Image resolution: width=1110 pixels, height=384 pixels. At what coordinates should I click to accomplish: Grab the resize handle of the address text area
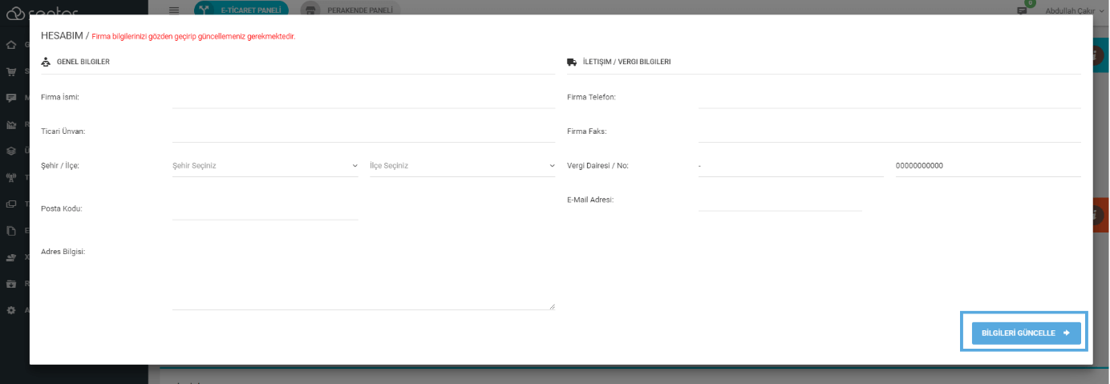point(552,306)
